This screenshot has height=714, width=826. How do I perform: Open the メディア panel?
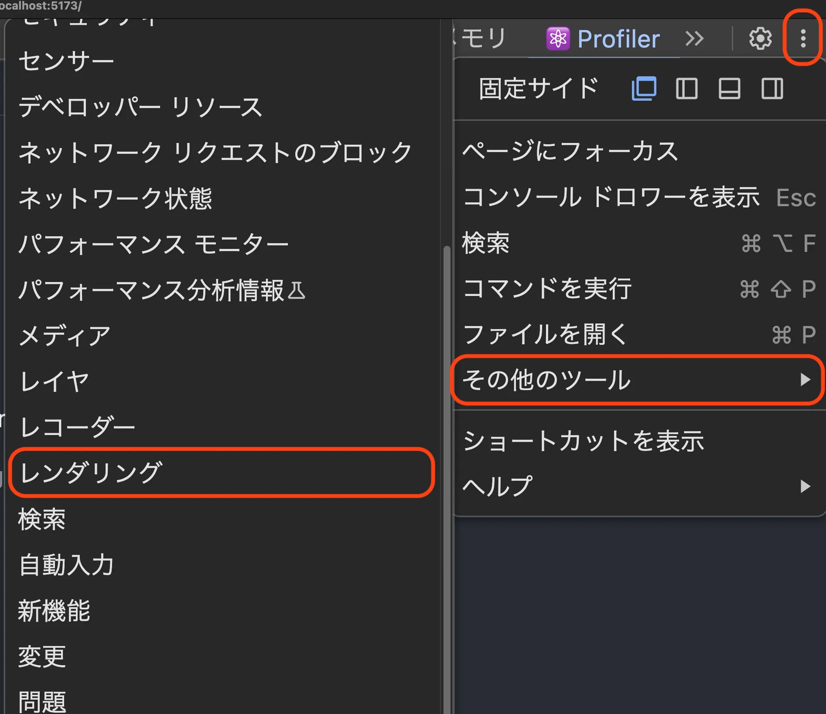click(222, 336)
